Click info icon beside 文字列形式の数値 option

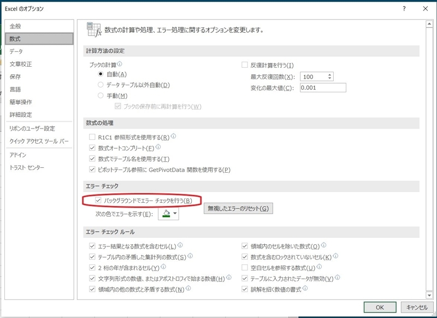click(229, 278)
